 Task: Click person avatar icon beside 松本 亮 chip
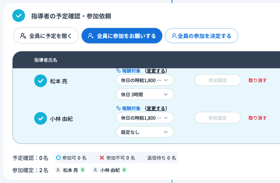[x=58, y=170]
